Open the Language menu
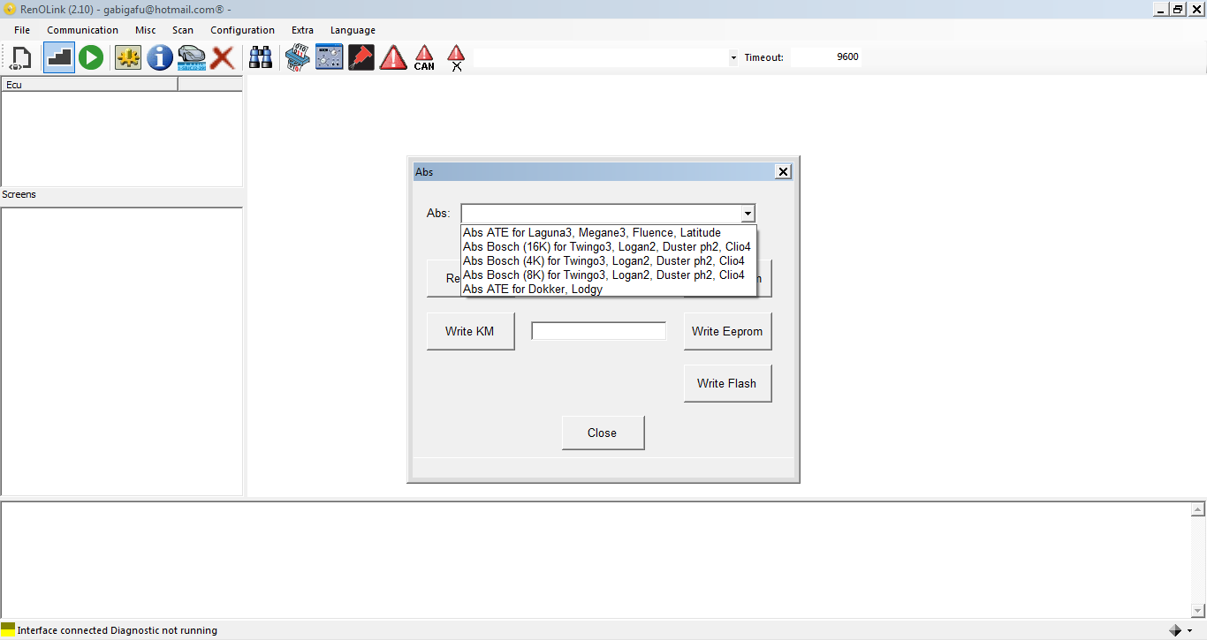The height and width of the screenshot is (640, 1207). pyautogui.click(x=353, y=30)
